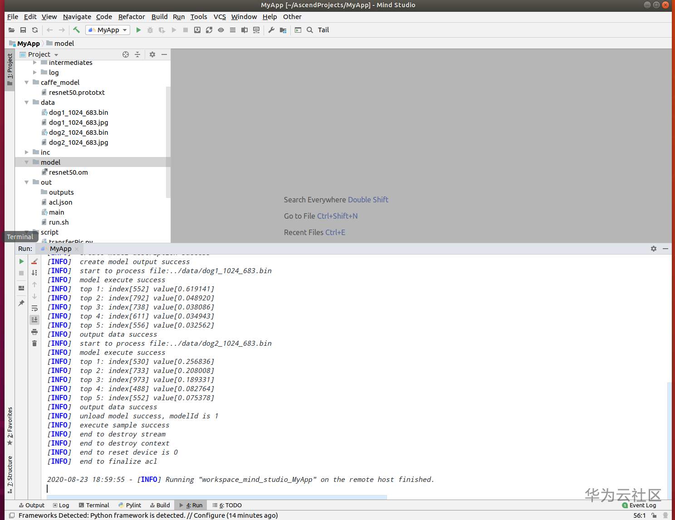Print the Run console output
The image size is (675, 520).
34,332
